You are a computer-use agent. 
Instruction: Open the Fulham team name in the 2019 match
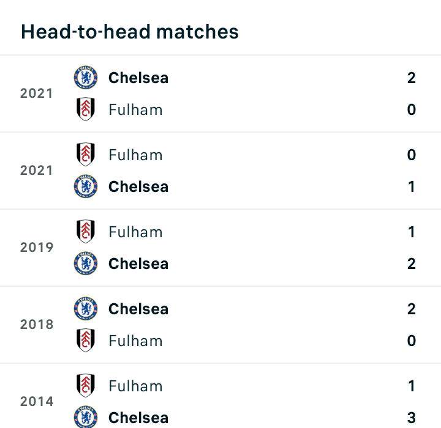click(135, 232)
